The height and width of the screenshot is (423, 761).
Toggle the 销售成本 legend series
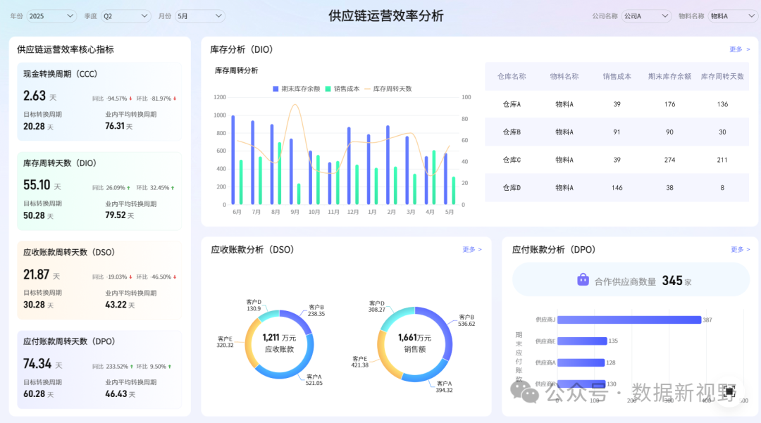pyautogui.click(x=342, y=89)
